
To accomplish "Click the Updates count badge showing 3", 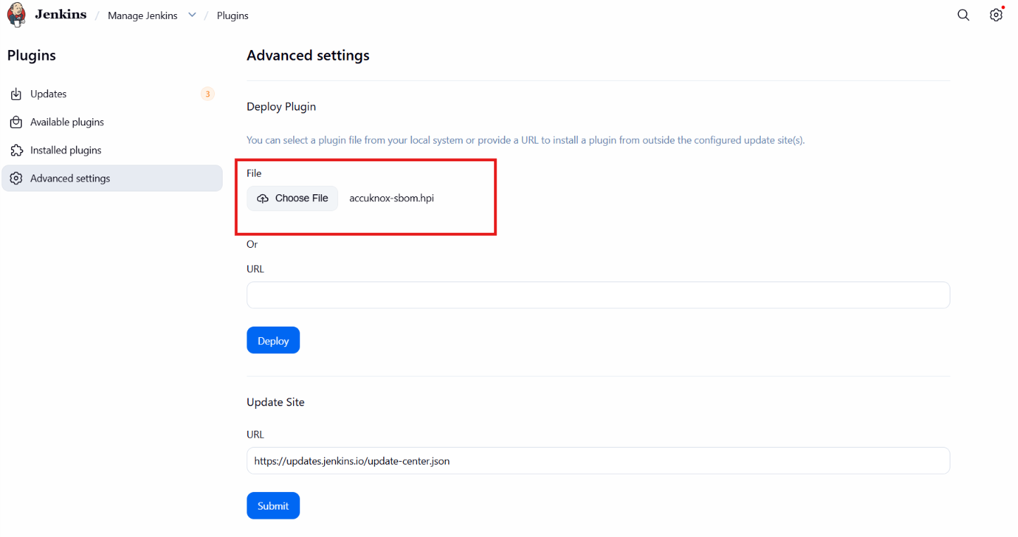I will coord(207,94).
